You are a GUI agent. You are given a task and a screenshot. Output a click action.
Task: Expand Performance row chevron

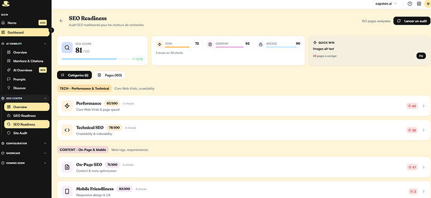[424, 106]
